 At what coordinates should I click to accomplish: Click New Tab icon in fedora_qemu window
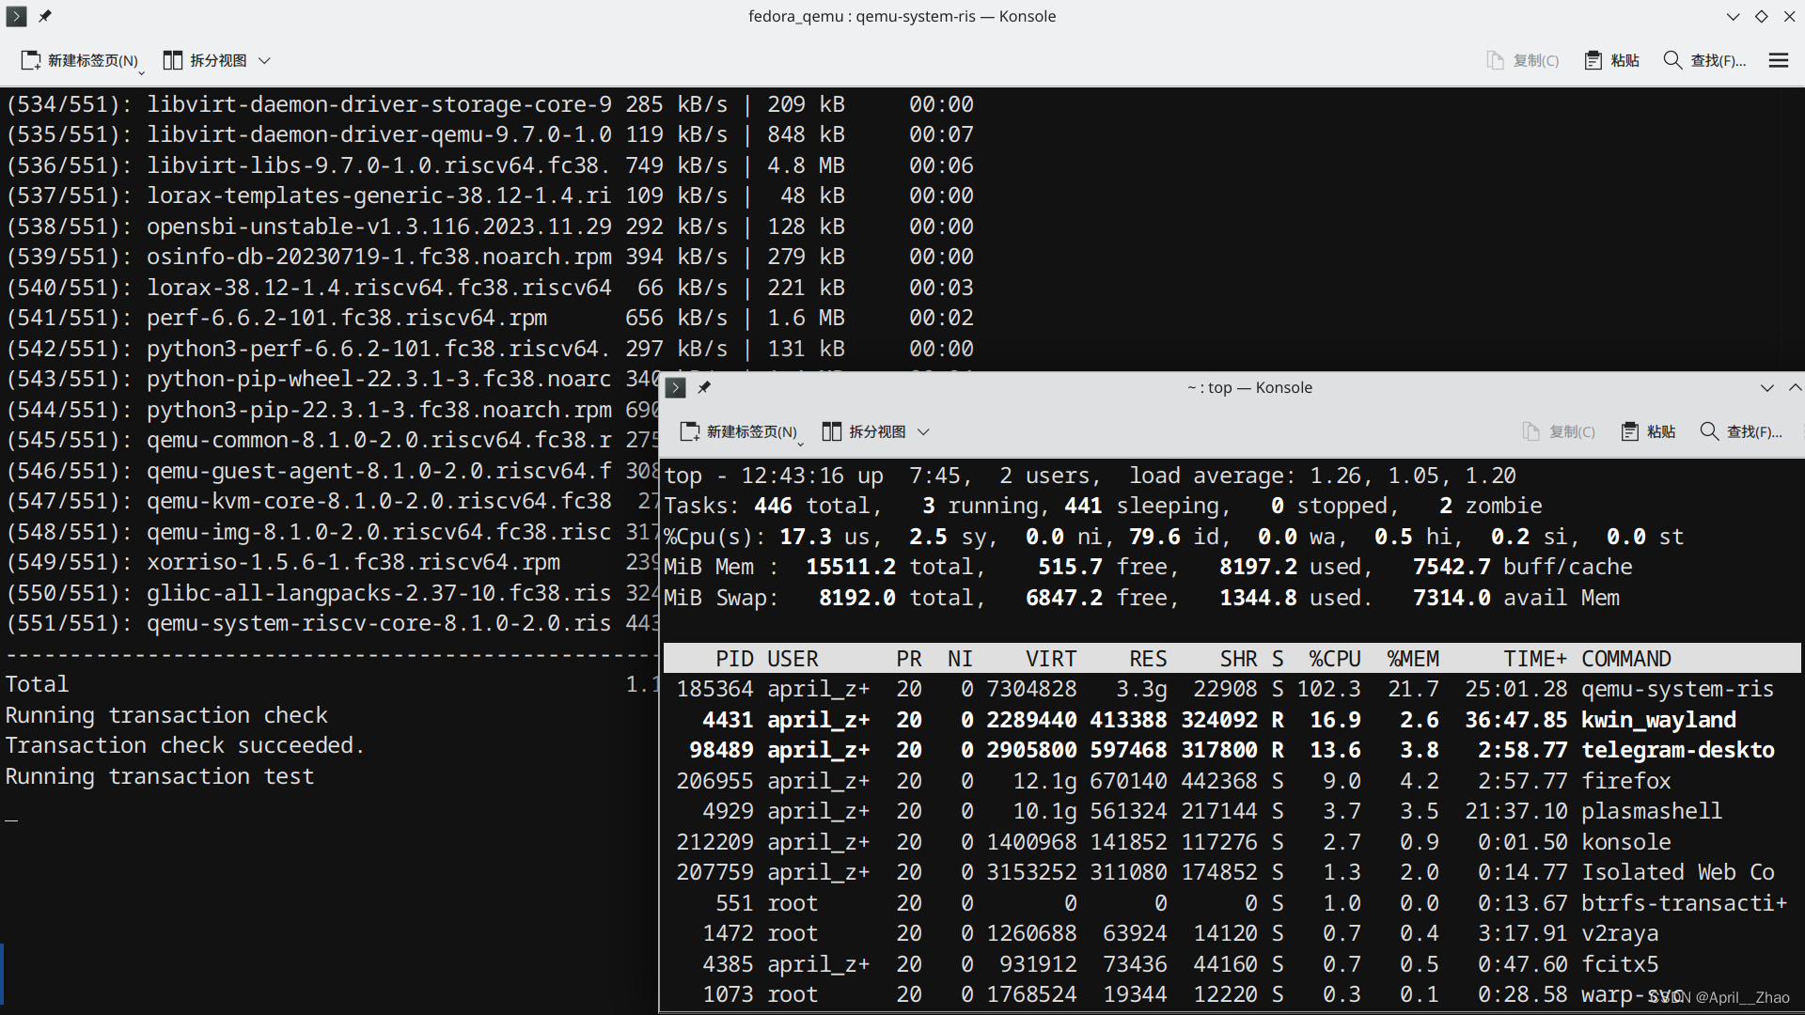click(x=31, y=60)
